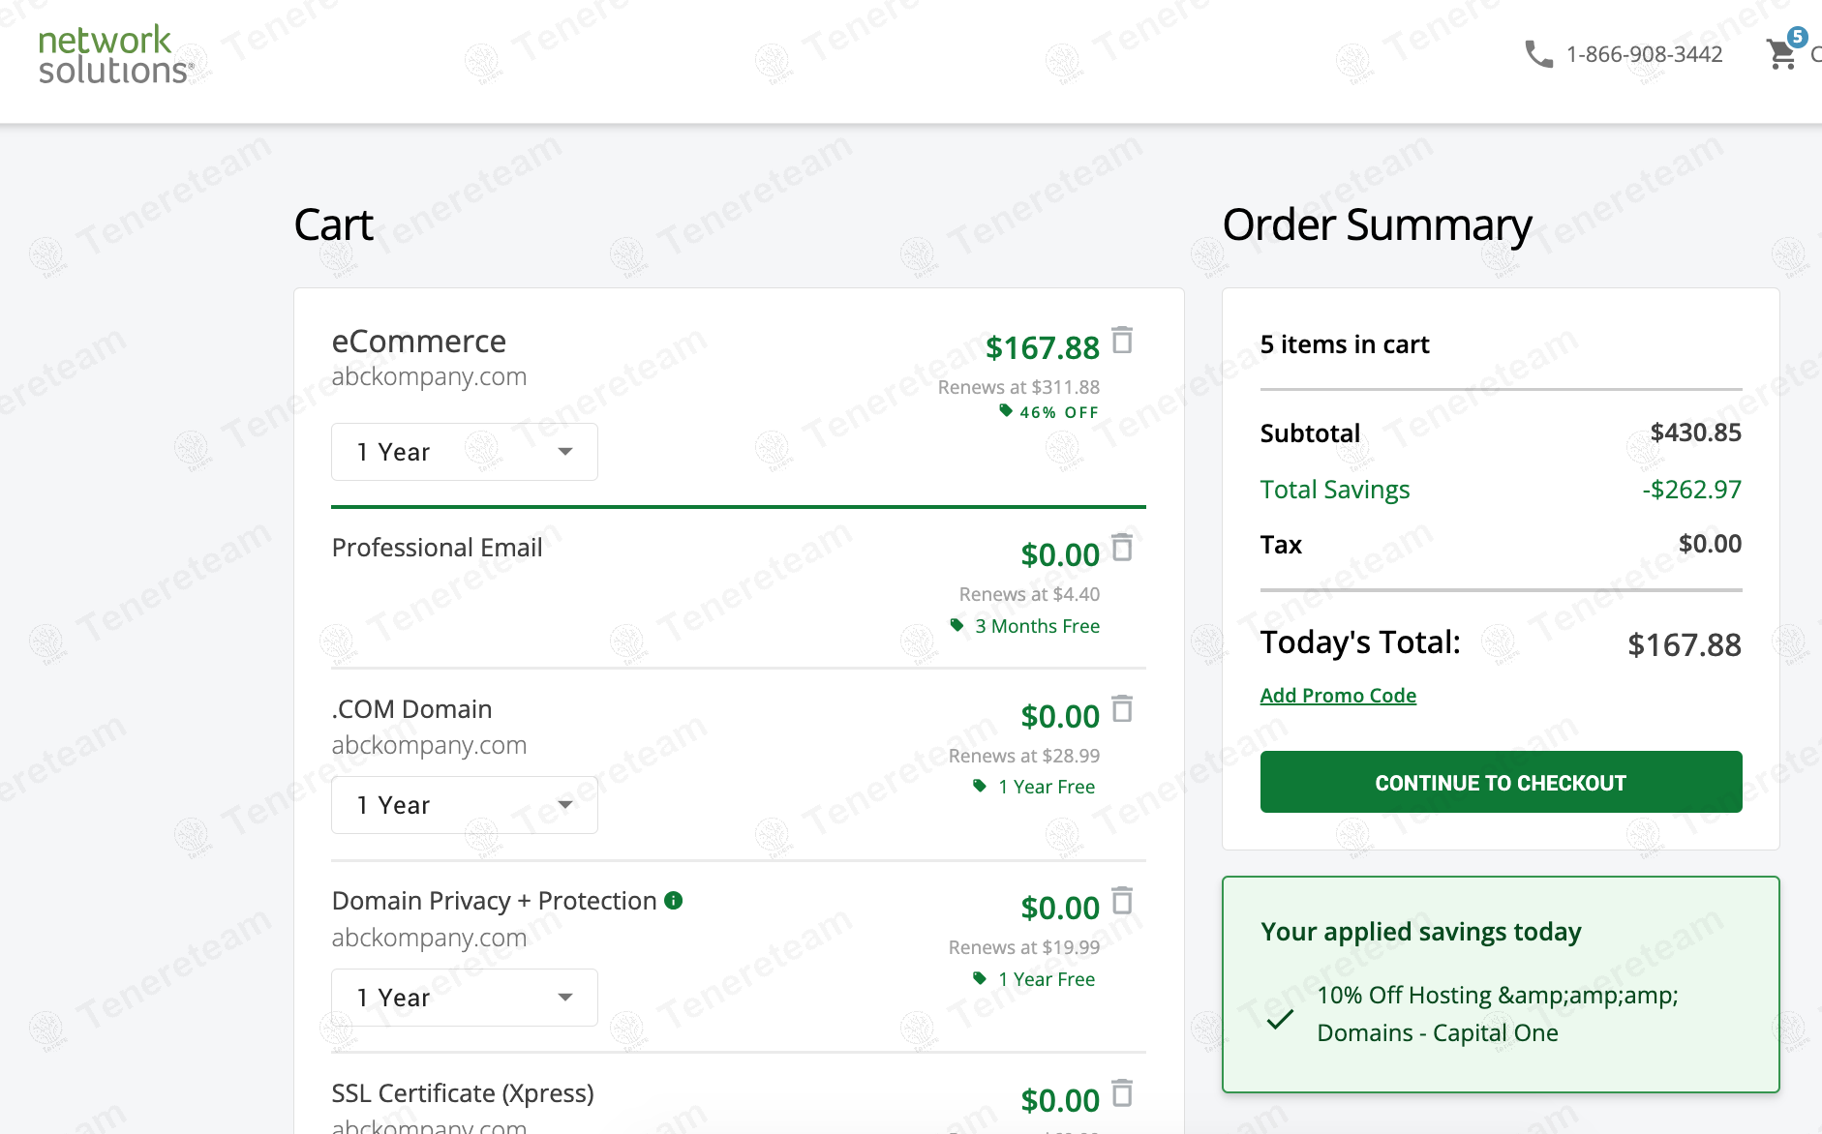The width and height of the screenshot is (1822, 1134).
Task: Click Continue to Checkout button
Action: pyautogui.click(x=1501, y=782)
